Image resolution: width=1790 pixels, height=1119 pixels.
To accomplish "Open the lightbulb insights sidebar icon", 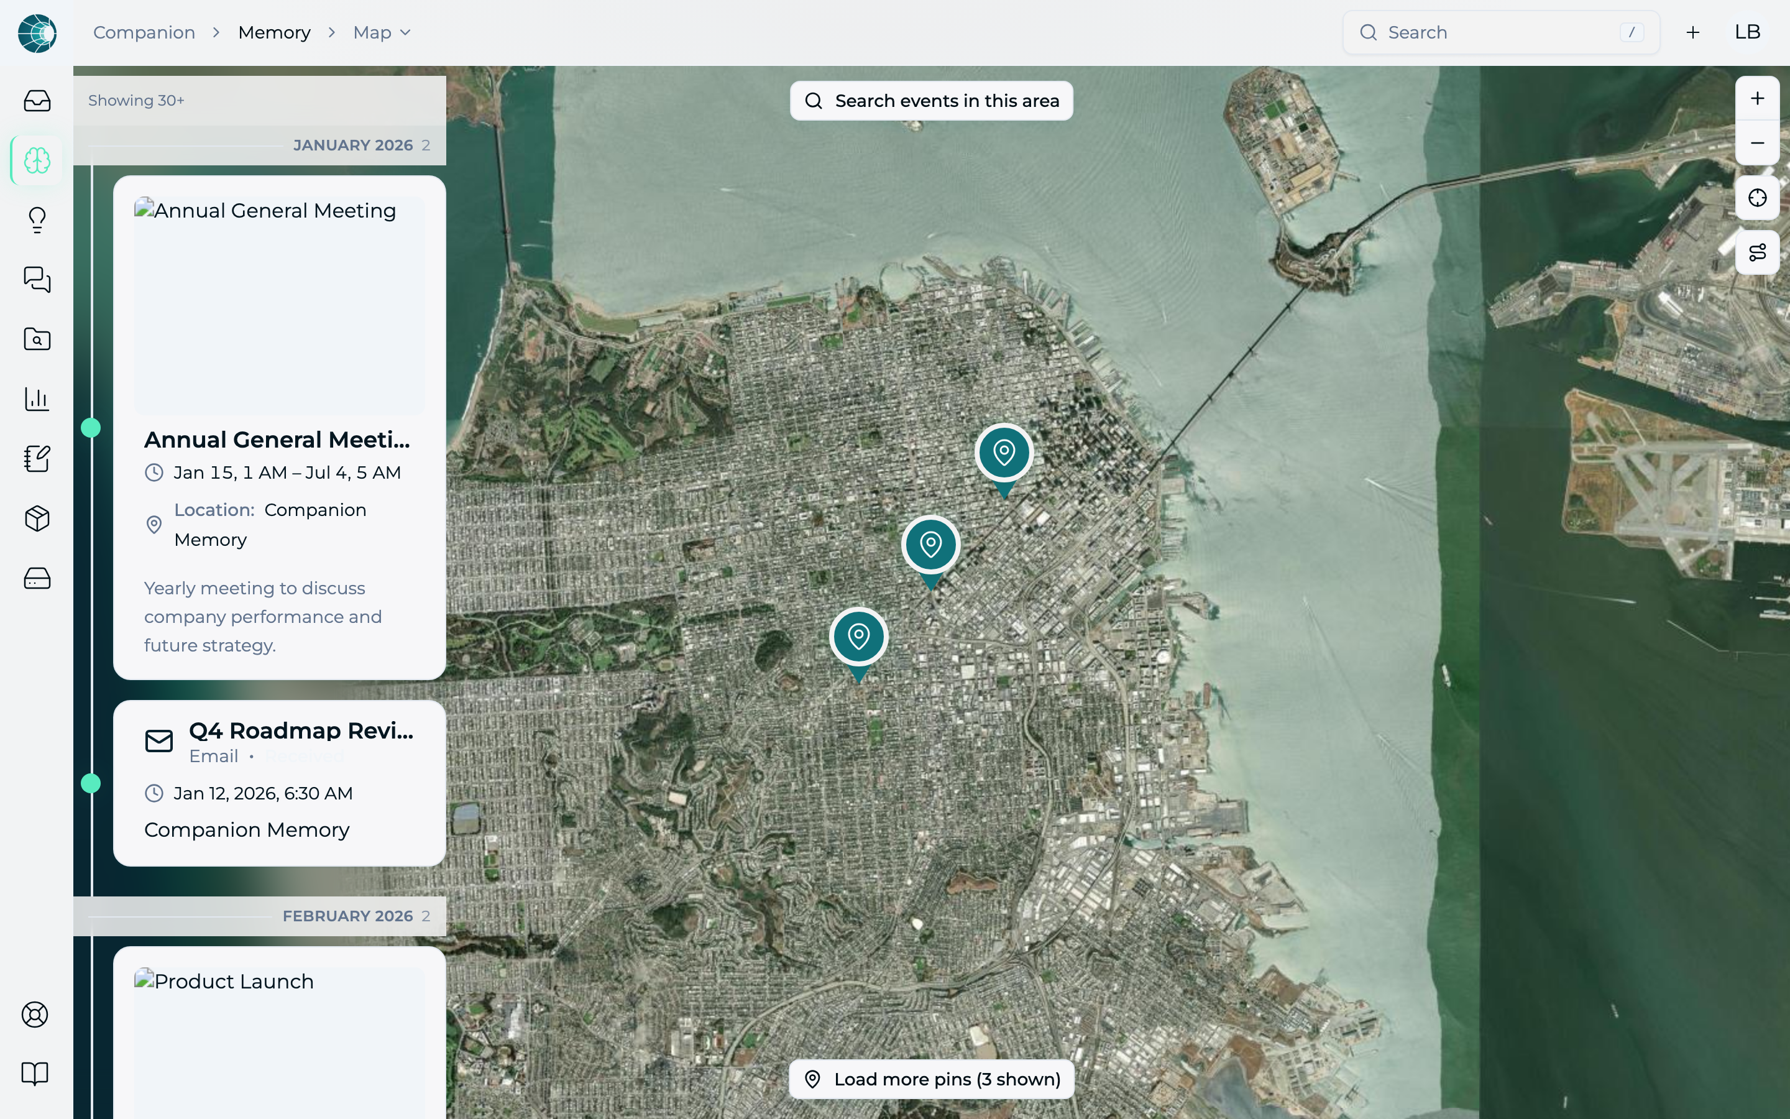I will coord(37,220).
